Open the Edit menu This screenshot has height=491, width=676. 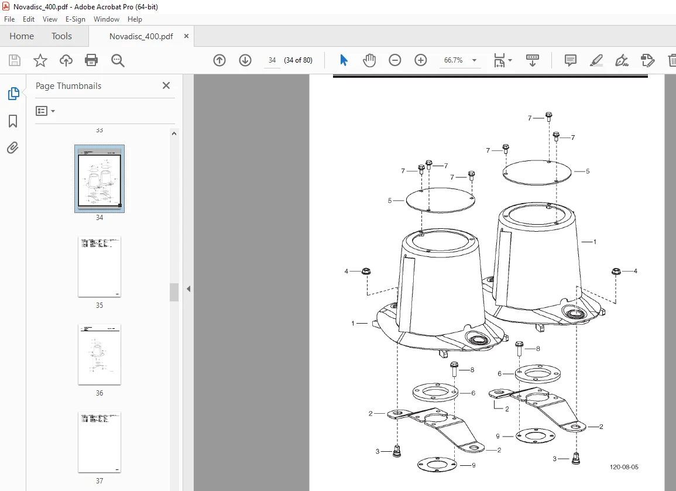(29, 19)
